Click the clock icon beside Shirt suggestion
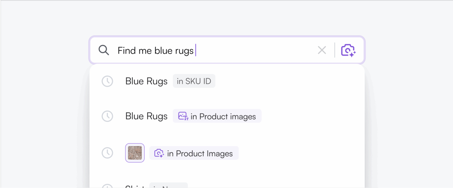The width and height of the screenshot is (453, 188). [x=107, y=186]
